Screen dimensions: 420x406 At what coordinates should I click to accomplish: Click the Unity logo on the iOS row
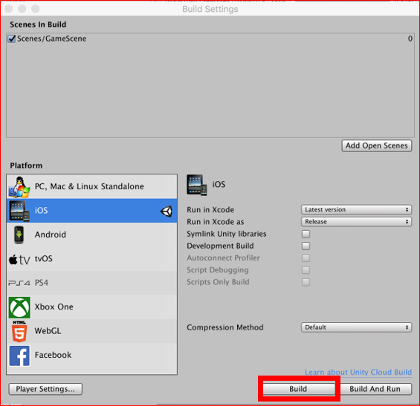(167, 212)
